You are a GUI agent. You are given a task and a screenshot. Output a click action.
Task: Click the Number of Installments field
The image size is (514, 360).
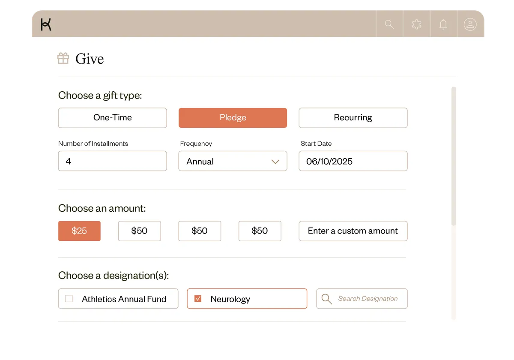pos(112,161)
